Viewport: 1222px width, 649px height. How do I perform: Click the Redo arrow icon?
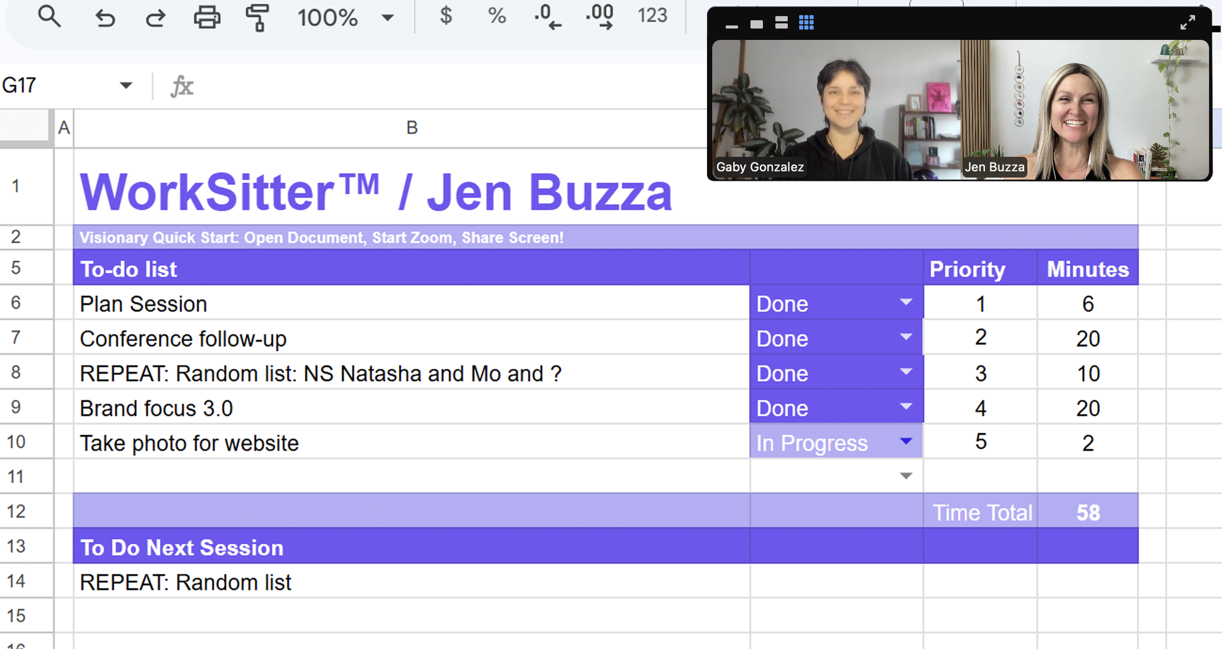click(155, 18)
